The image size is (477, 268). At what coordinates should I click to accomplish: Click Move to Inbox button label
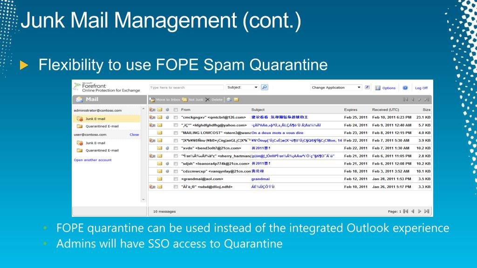(168, 100)
